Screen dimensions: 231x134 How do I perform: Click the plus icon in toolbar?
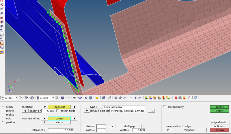point(135,98)
